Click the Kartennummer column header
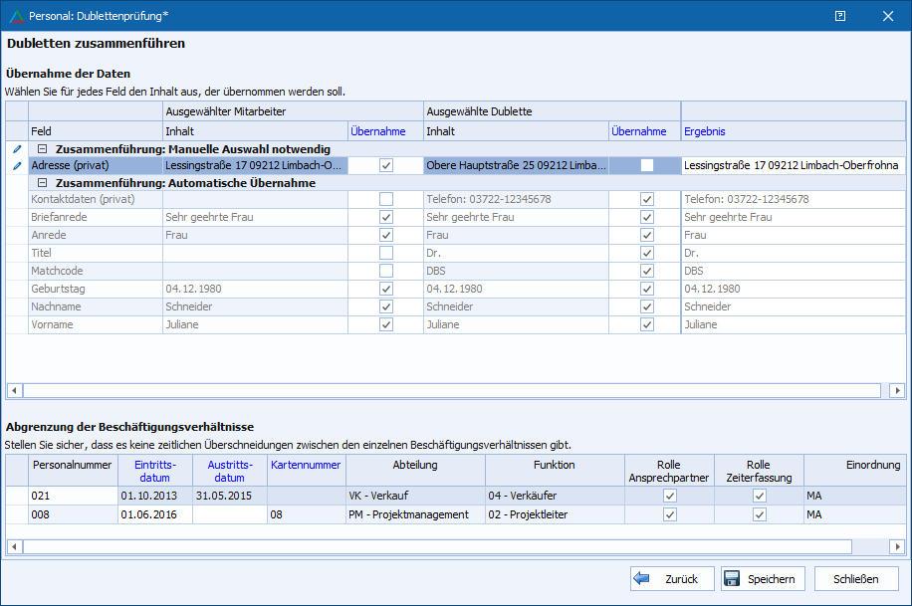Screen dimensions: 912x606 (x=306, y=465)
